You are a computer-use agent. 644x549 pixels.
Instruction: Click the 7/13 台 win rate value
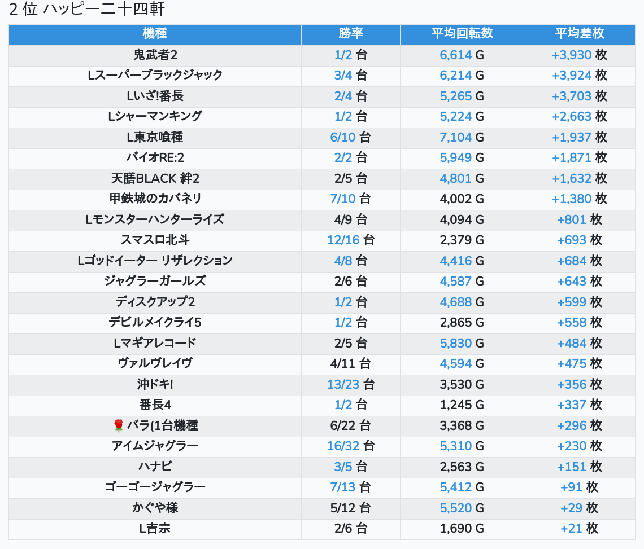tap(350, 487)
